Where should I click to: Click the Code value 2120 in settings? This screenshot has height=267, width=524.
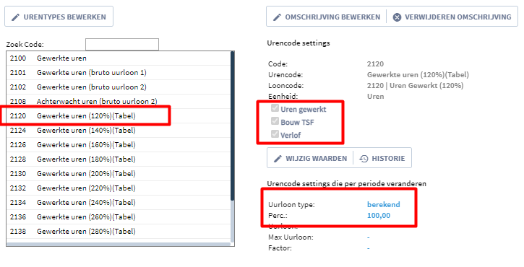pyautogui.click(x=375, y=64)
